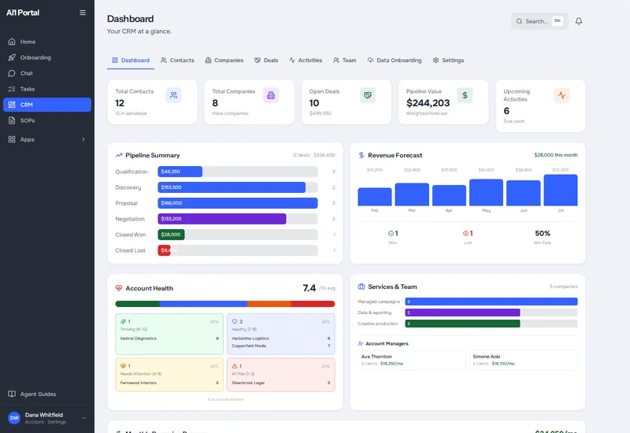Viewport: 630px width, 433px height.
Task: Click the Account Health heart icon
Action: click(119, 288)
